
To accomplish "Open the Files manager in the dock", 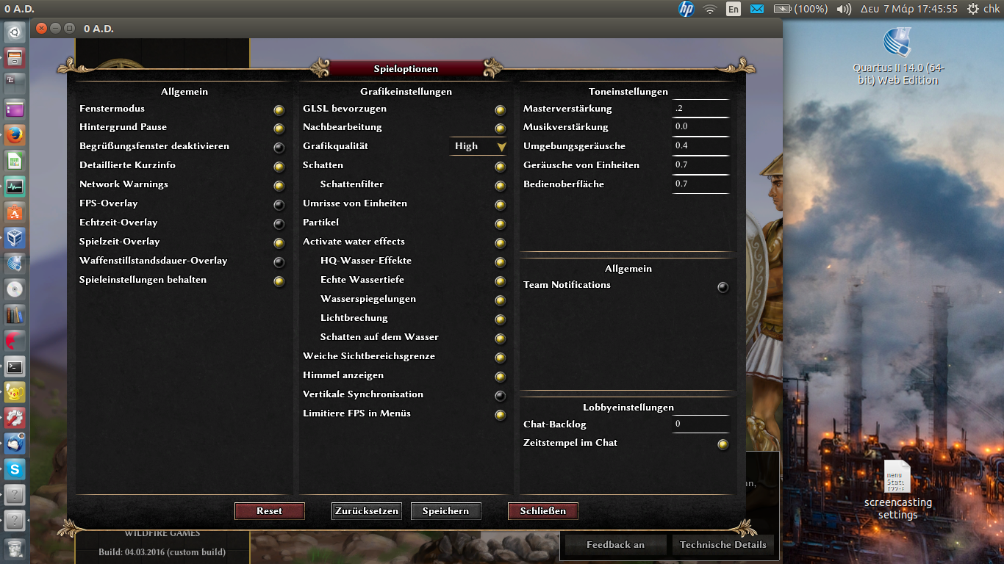I will coord(15,58).
